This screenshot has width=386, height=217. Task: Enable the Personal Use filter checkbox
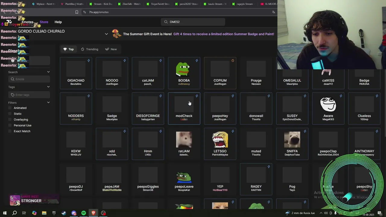(x=10, y=125)
